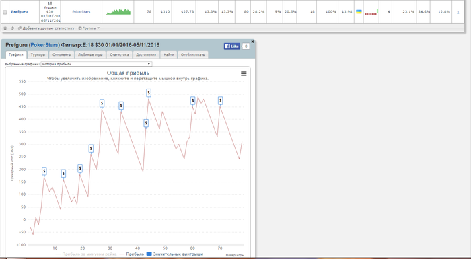
Task: Switch to the 'Достижения' tab
Action: point(146,54)
